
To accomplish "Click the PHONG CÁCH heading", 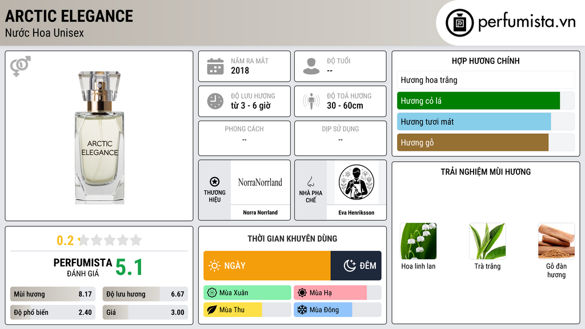I will [x=244, y=129].
